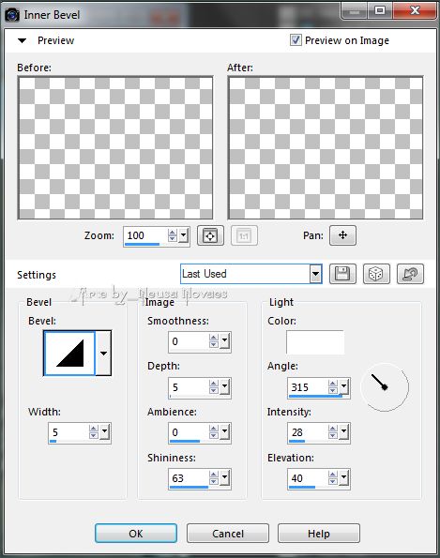Click the save preset floppy disk icon
This screenshot has width=440, height=558.
[342, 274]
